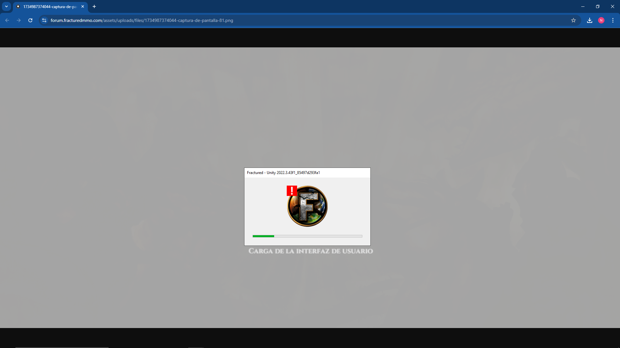This screenshot has height=348, width=620.
Task: Click the Fractured F logo
Action: [307, 206]
